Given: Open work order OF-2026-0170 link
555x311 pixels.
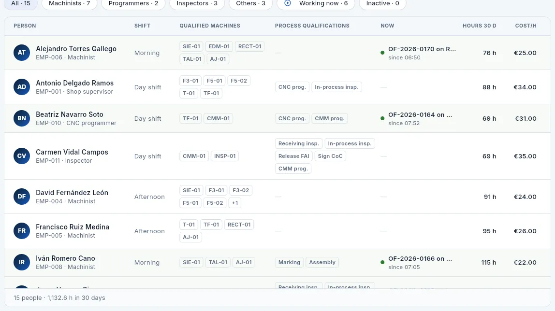Looking at the screenshot, I should (x=422, y=49).
